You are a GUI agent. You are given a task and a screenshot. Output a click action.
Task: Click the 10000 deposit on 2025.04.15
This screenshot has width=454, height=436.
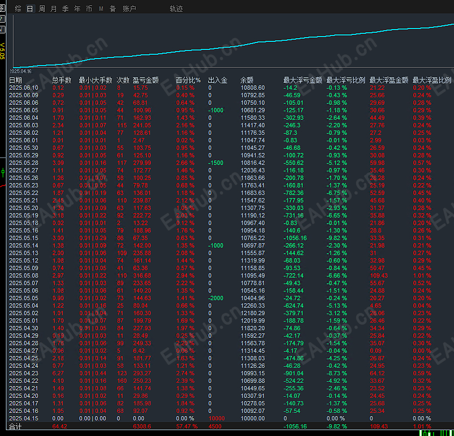click(216, 418)
